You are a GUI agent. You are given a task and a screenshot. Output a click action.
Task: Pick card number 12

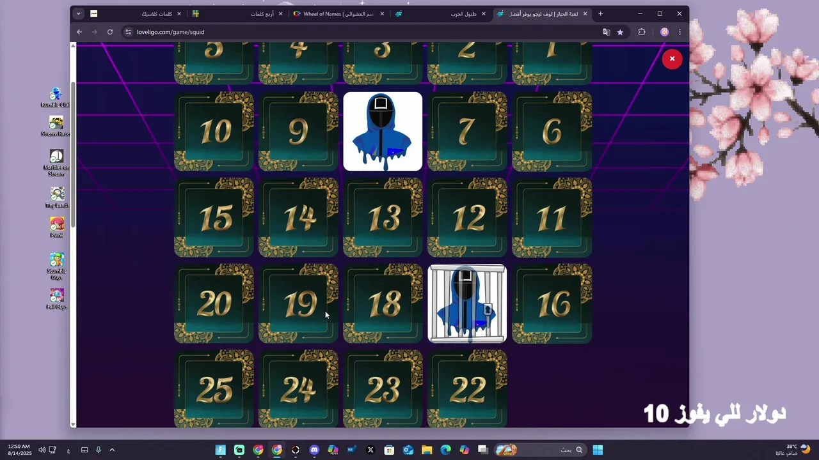tap(467, 218)
